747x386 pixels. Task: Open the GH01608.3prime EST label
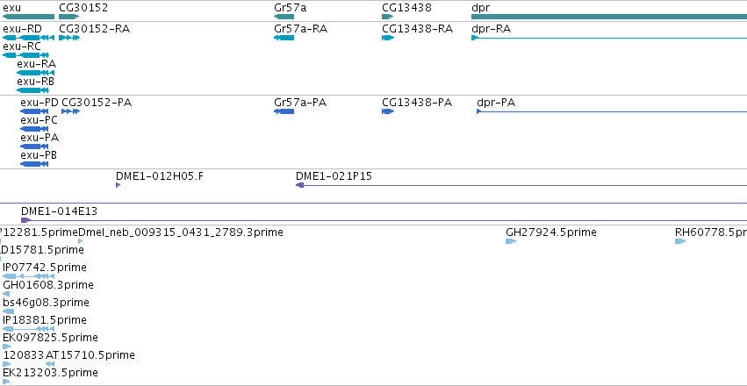48,286
